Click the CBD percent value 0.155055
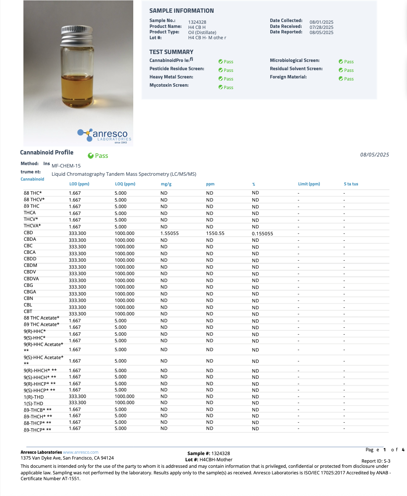The width and height of the screenshot is (407, 496). coord(262,234)
